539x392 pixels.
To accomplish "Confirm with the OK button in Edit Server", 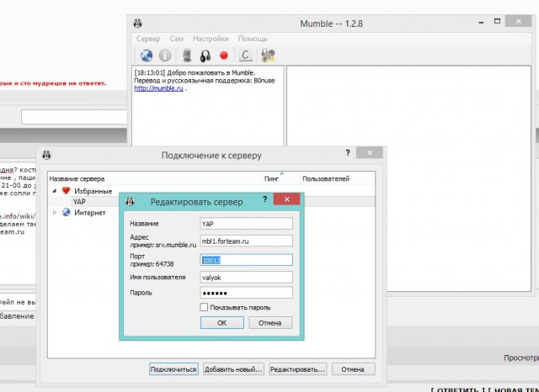I will [x=222, y=323].
